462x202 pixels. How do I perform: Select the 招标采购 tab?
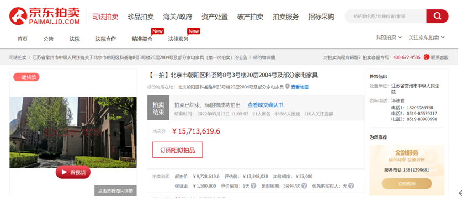click(321, 17)
